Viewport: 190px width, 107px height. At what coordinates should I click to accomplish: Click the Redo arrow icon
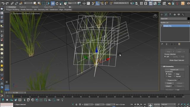[x=7, y=3]
